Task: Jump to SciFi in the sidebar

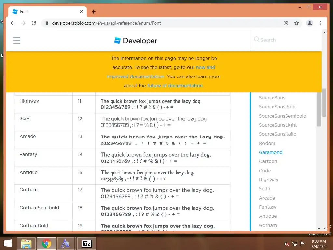Action: 264,189
